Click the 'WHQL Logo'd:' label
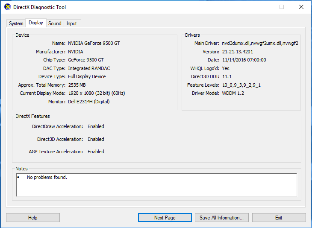Screen dimensions: 312x228 pos(205,68)
